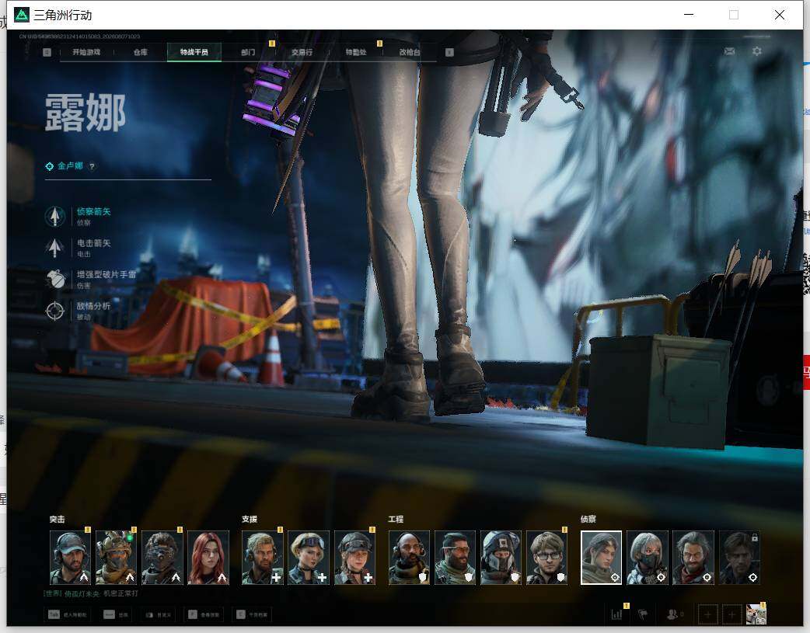Minimize the 三角洲行动 window
This screenshot has width=810, height=633.
688,15
